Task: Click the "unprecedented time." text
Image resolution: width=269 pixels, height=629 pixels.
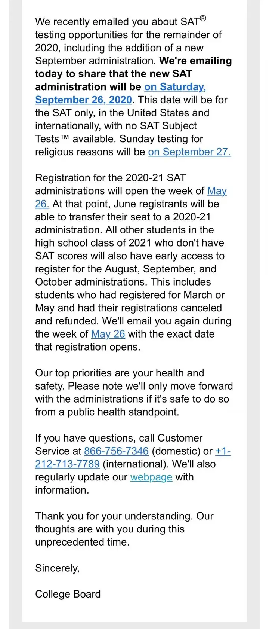Action: [82, 542]
